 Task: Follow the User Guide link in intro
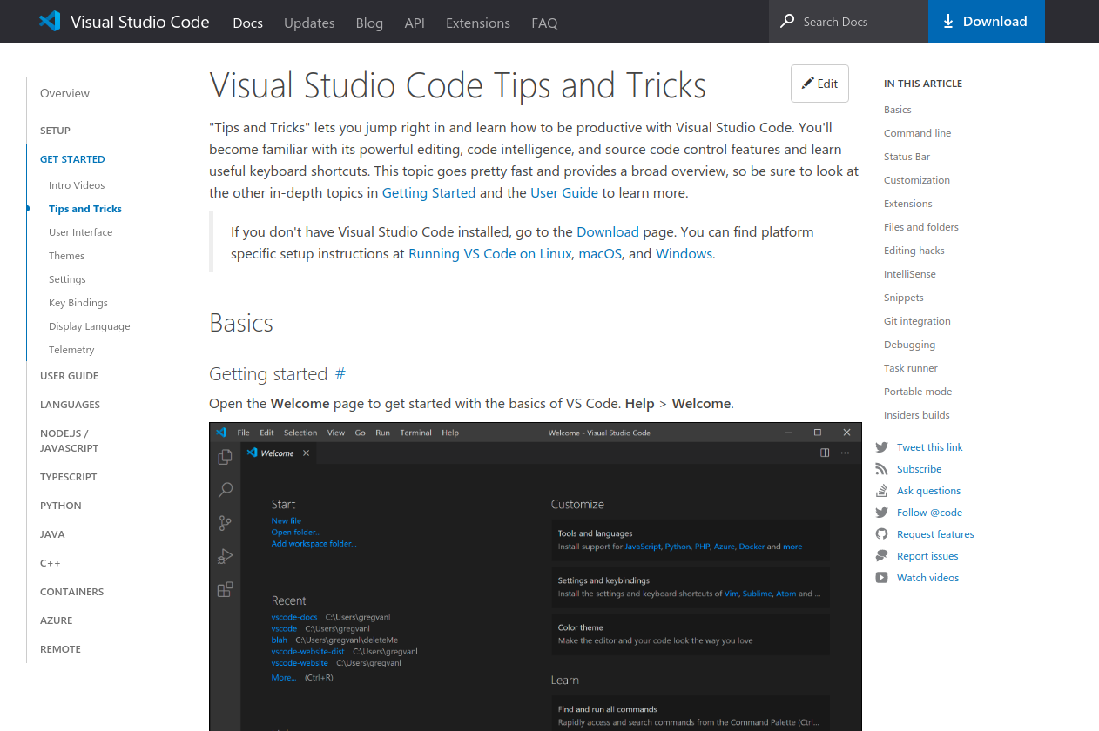click(x=564, y=192)
